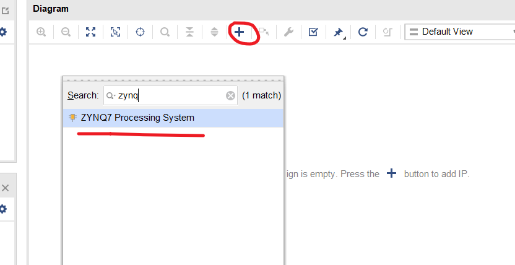The width and height of the screenshot is (515, 265).
Task: Click the Search magnifier icon in Diagram toolbar
Action: (165, 32)
